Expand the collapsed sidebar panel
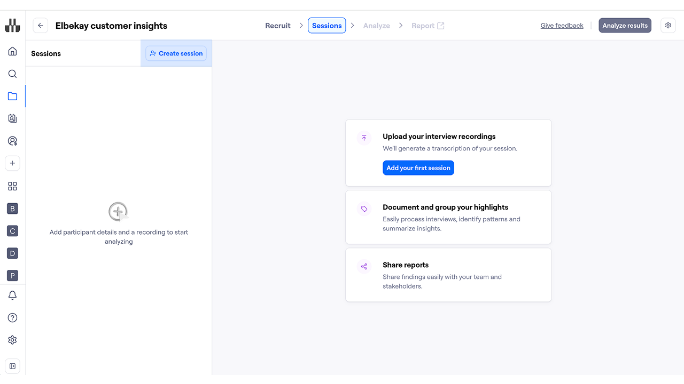 click(x=12, y=366)
